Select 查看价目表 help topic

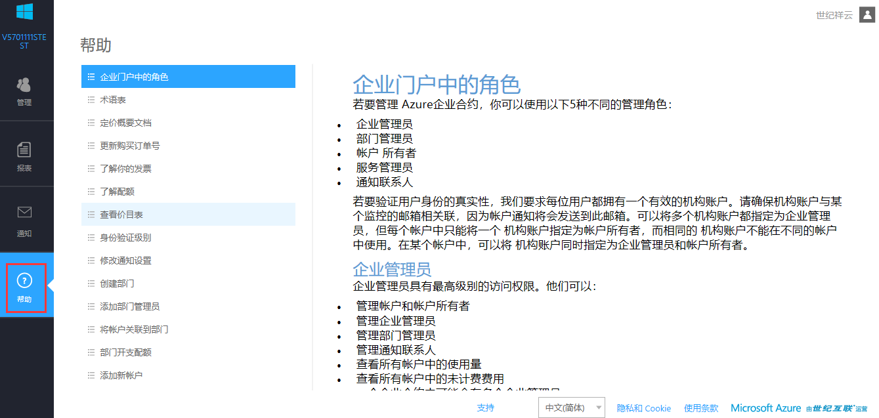pyautogui.click(x=121, y=215)
